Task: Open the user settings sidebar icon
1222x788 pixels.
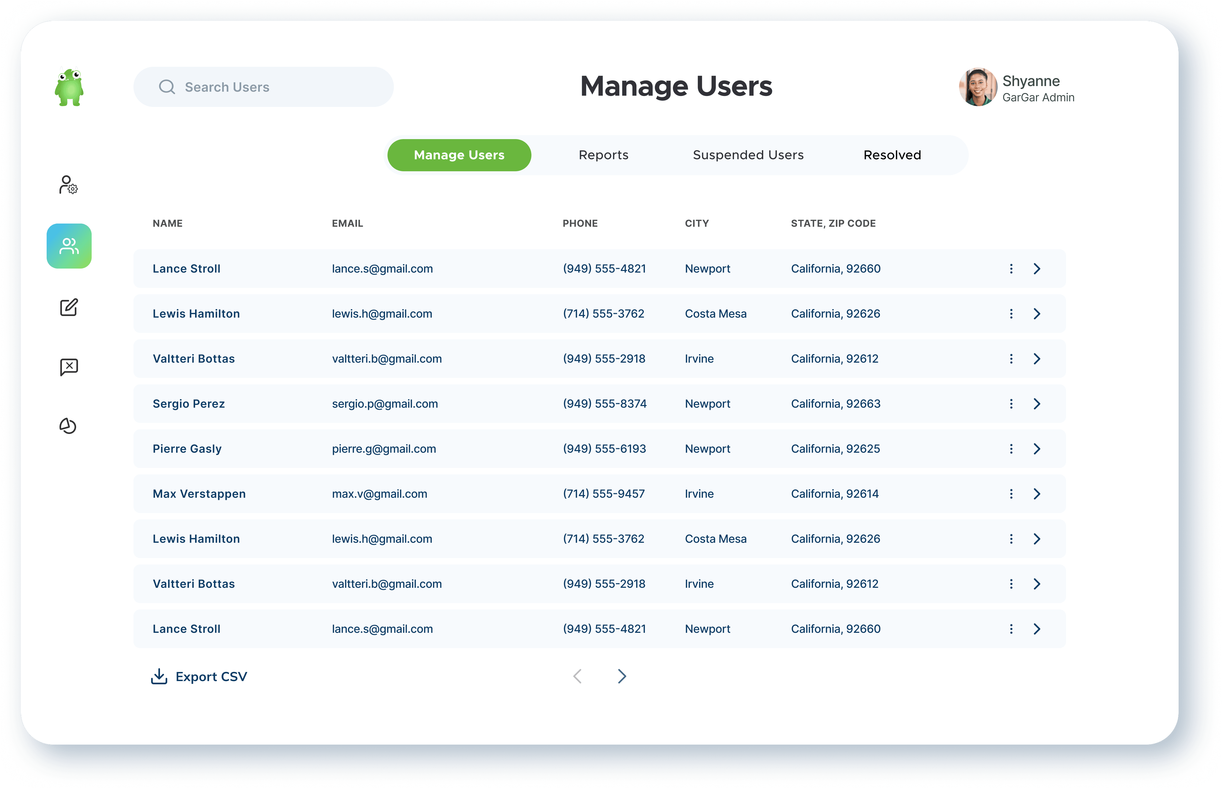Action: pos(68,185)
